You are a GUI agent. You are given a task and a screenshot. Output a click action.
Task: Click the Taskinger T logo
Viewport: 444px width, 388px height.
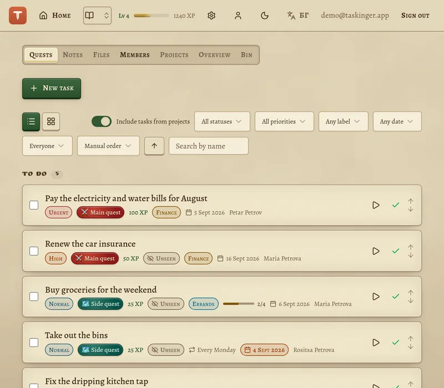18,16
